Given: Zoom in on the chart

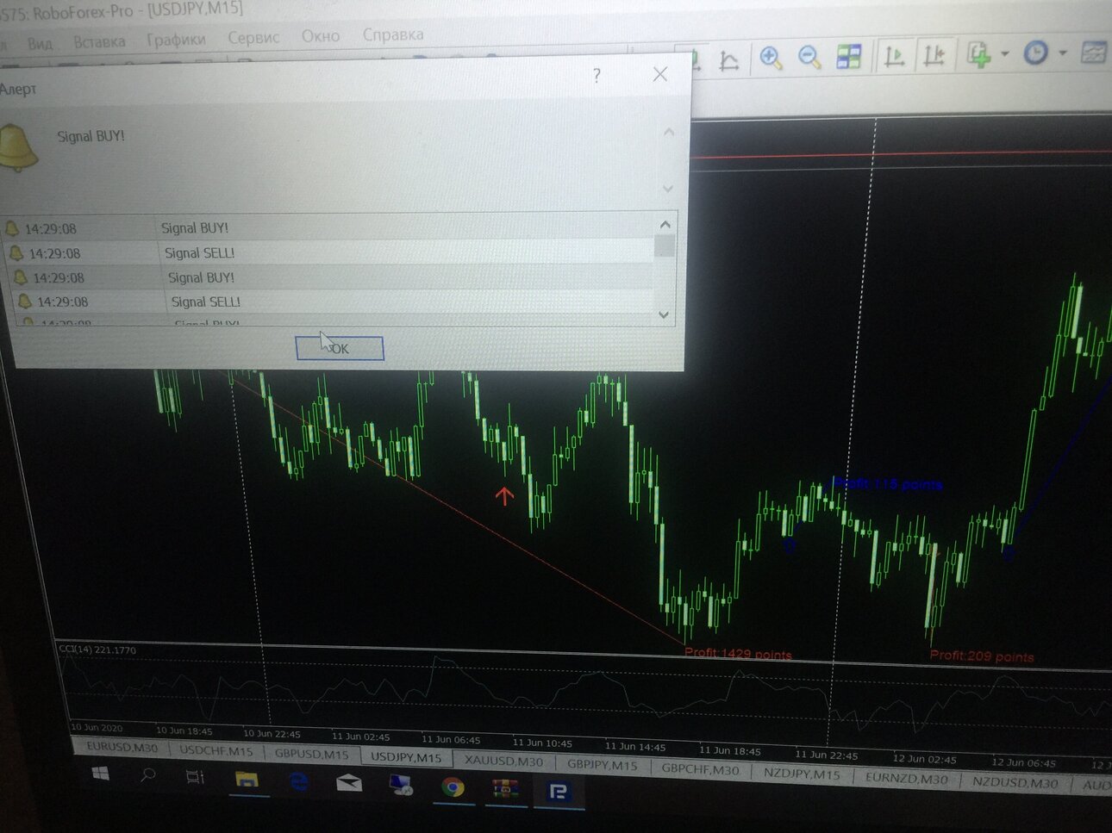Looking at the screenshot, I should point(770,58).
